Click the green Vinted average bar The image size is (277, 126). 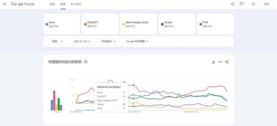[59, 104]
